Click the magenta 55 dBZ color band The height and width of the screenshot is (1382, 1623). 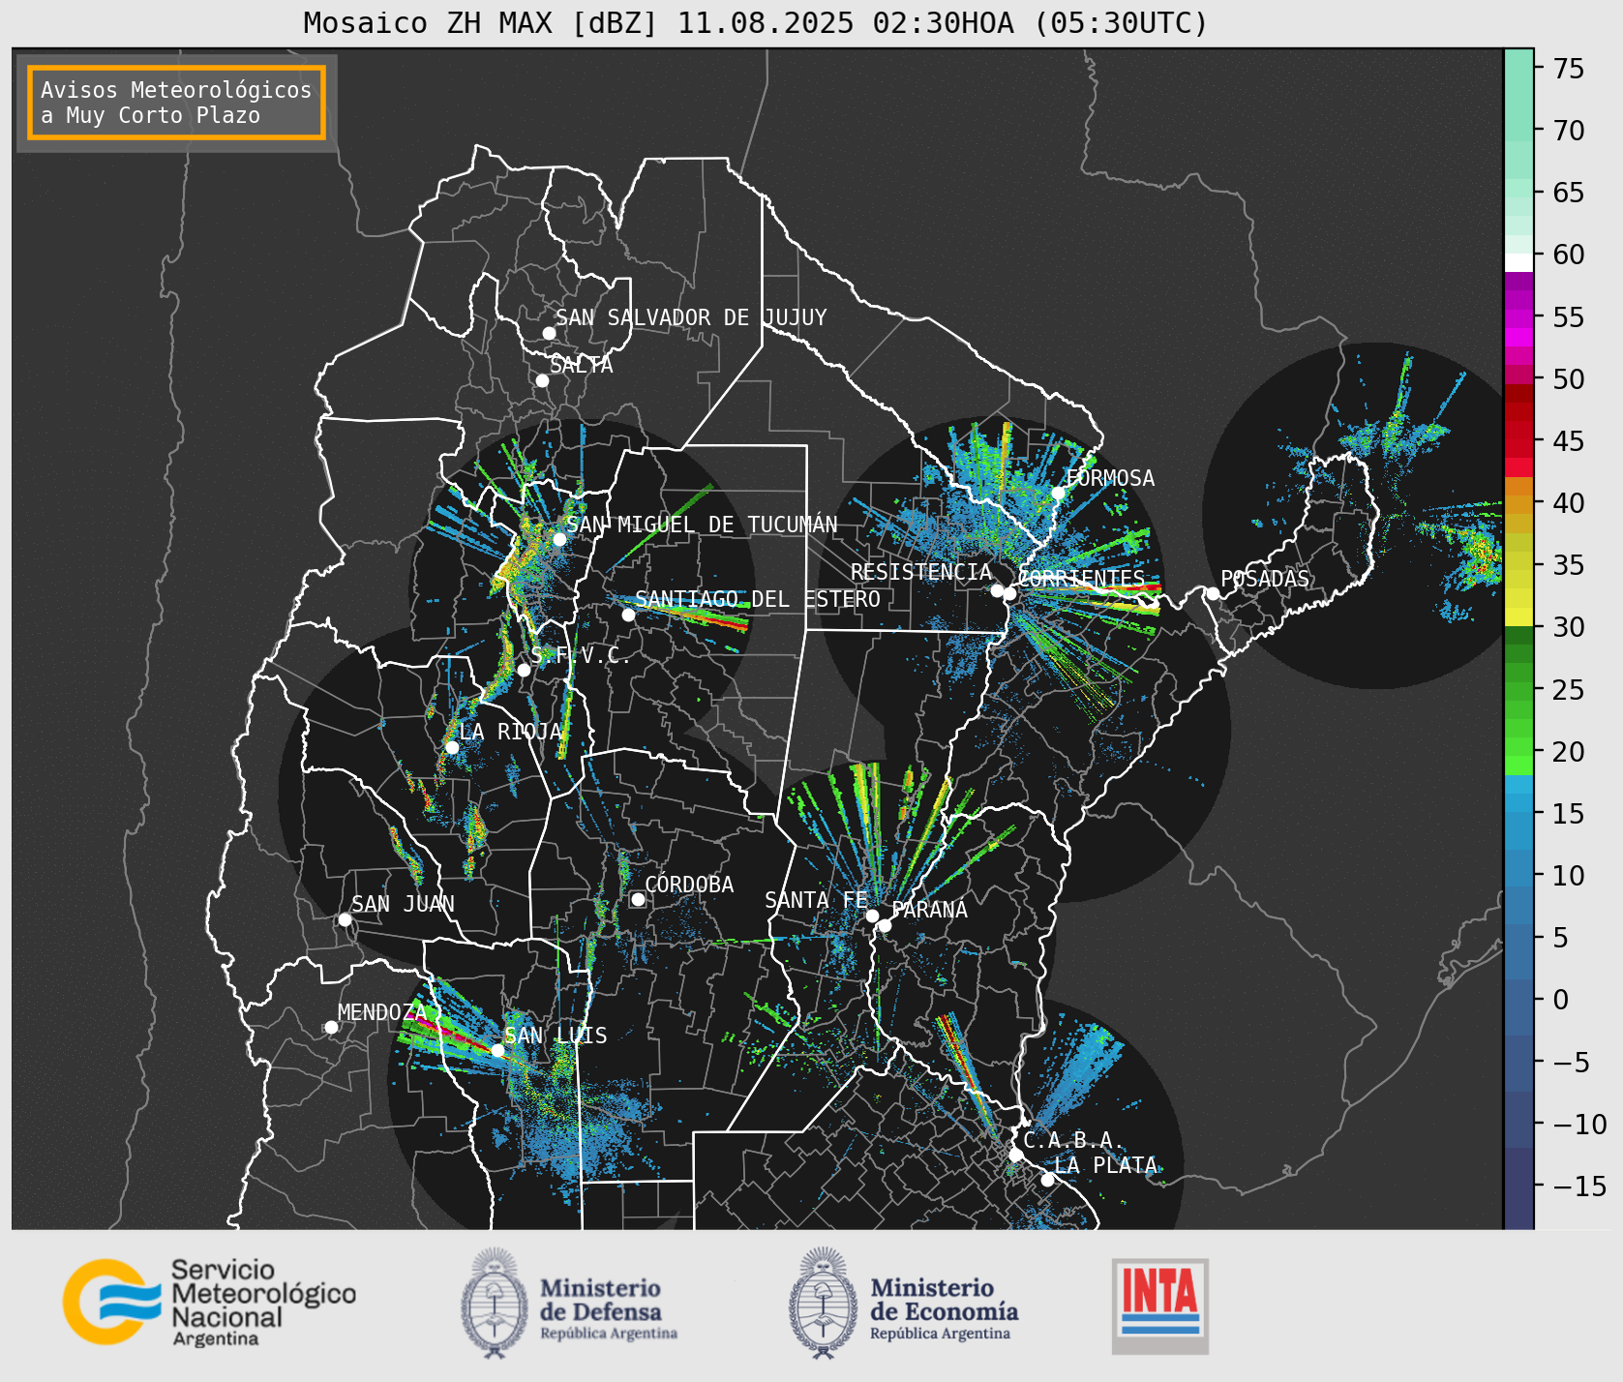click(x=1518, y=317)
